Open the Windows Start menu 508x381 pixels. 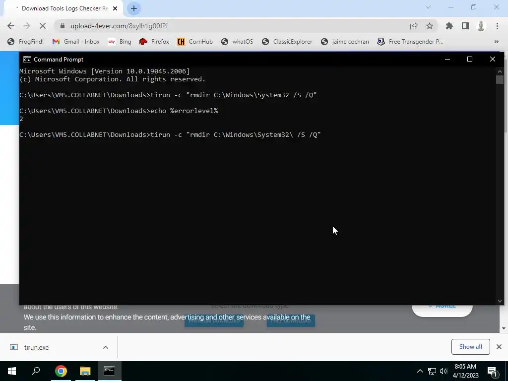pyautogui.click(x=12, y=371)
